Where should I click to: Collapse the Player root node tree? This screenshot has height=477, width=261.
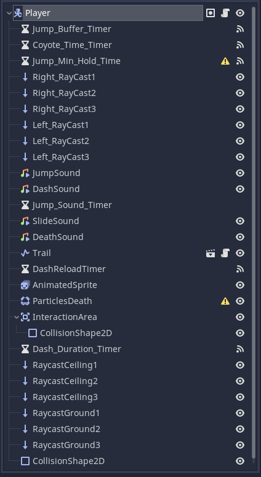click(x=9, y=13)
